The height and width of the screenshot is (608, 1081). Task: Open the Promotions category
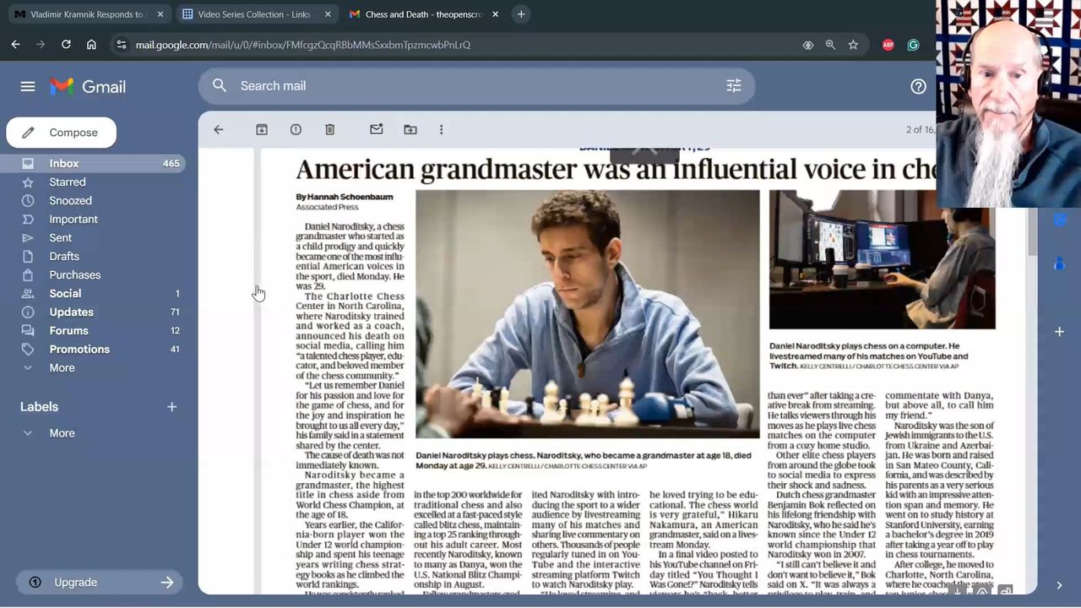[79, 350]
